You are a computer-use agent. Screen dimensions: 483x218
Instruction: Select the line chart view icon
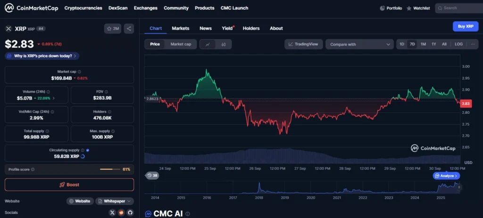coord(208,44)
